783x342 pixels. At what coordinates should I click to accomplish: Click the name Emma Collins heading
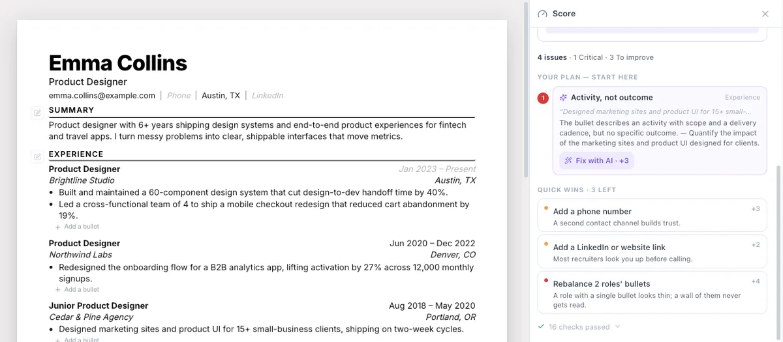[117, 63]
